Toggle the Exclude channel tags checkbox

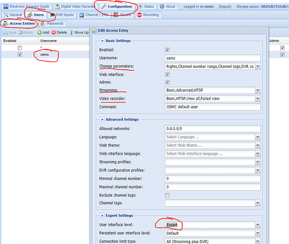point(167,195)
